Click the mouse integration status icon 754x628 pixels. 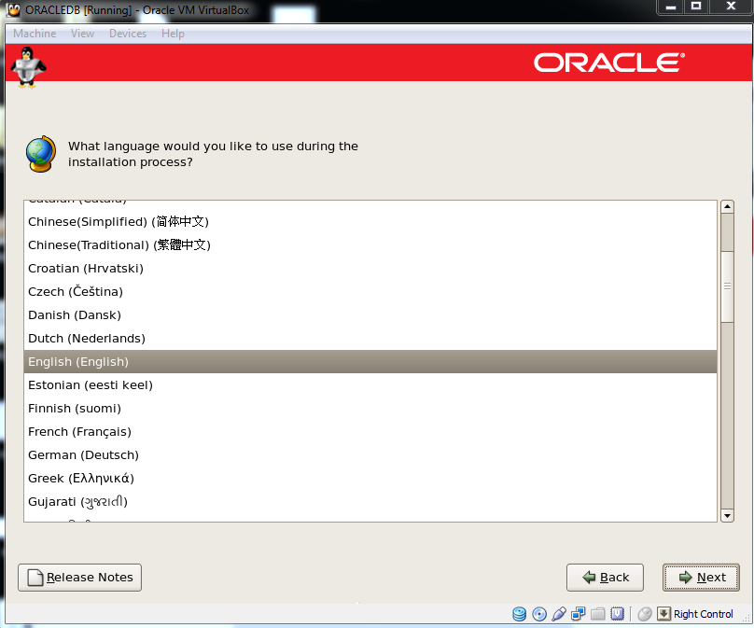point(645,614)
